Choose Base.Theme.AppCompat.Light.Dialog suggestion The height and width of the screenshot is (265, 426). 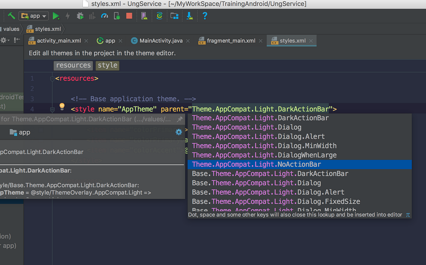point(300,183)
